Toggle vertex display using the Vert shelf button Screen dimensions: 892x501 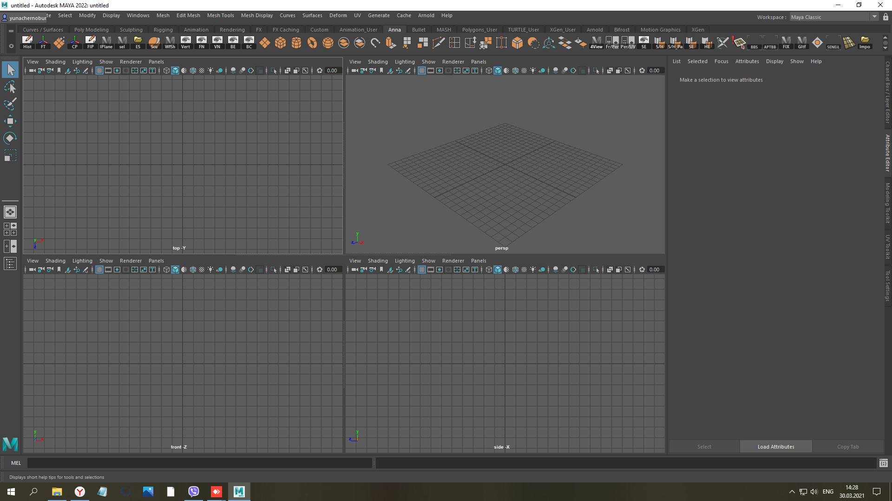click(x=185, y=43)
